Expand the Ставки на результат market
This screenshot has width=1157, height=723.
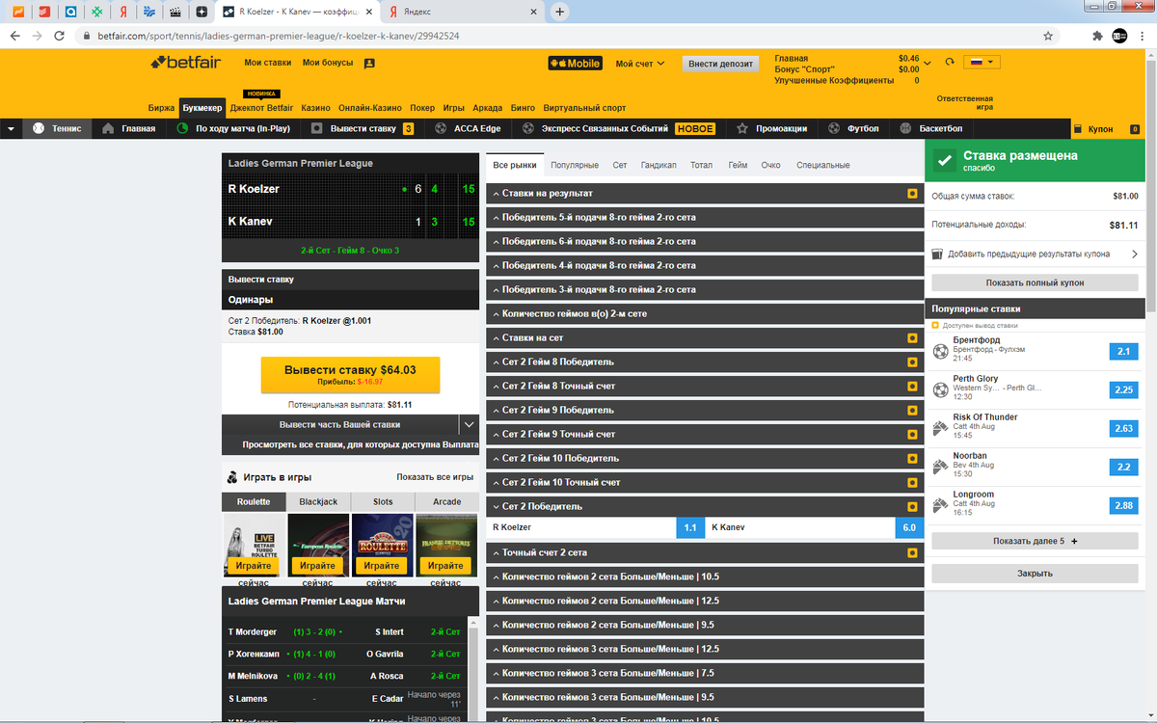click(x=705, y=194)
